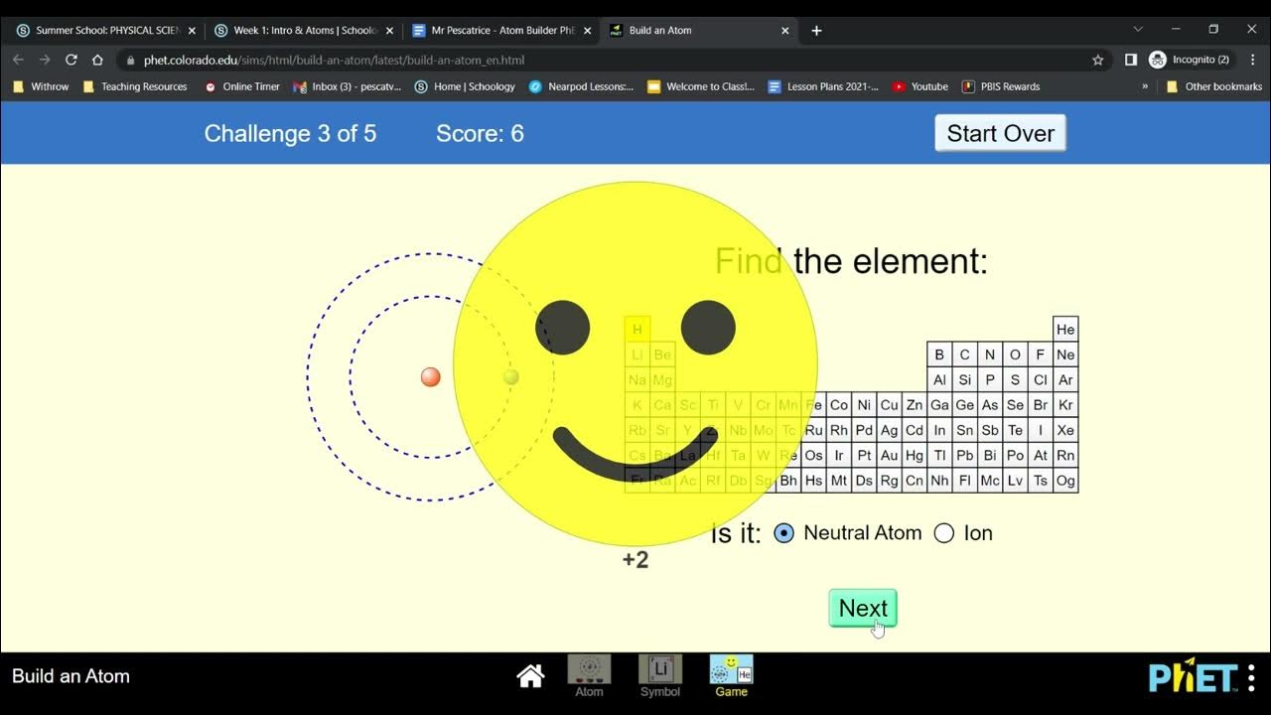Go forward in browser history

pyautogui.click(x=45, y=60)
